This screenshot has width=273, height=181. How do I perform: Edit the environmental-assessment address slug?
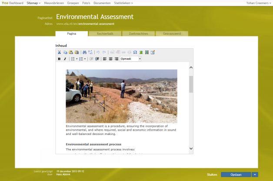(96, 24)
